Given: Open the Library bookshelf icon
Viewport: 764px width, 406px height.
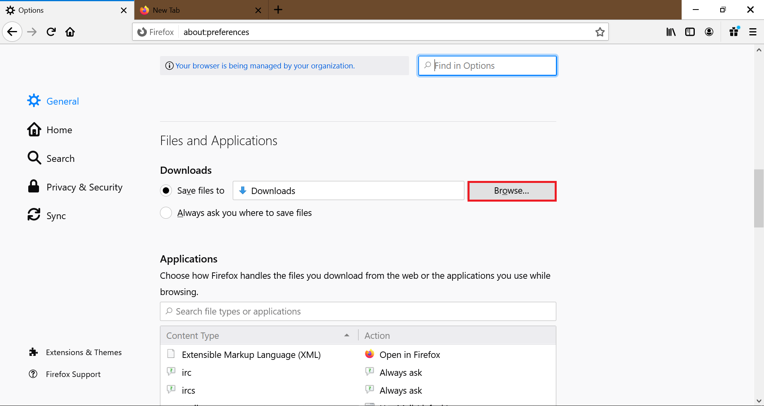Looking at the screenshot, I should (671, 32).
